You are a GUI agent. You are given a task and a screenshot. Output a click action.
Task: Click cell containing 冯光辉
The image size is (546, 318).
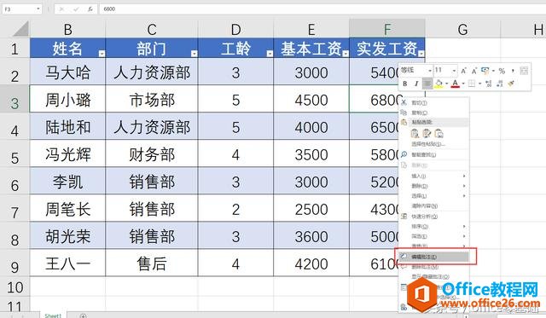(67, 154)
